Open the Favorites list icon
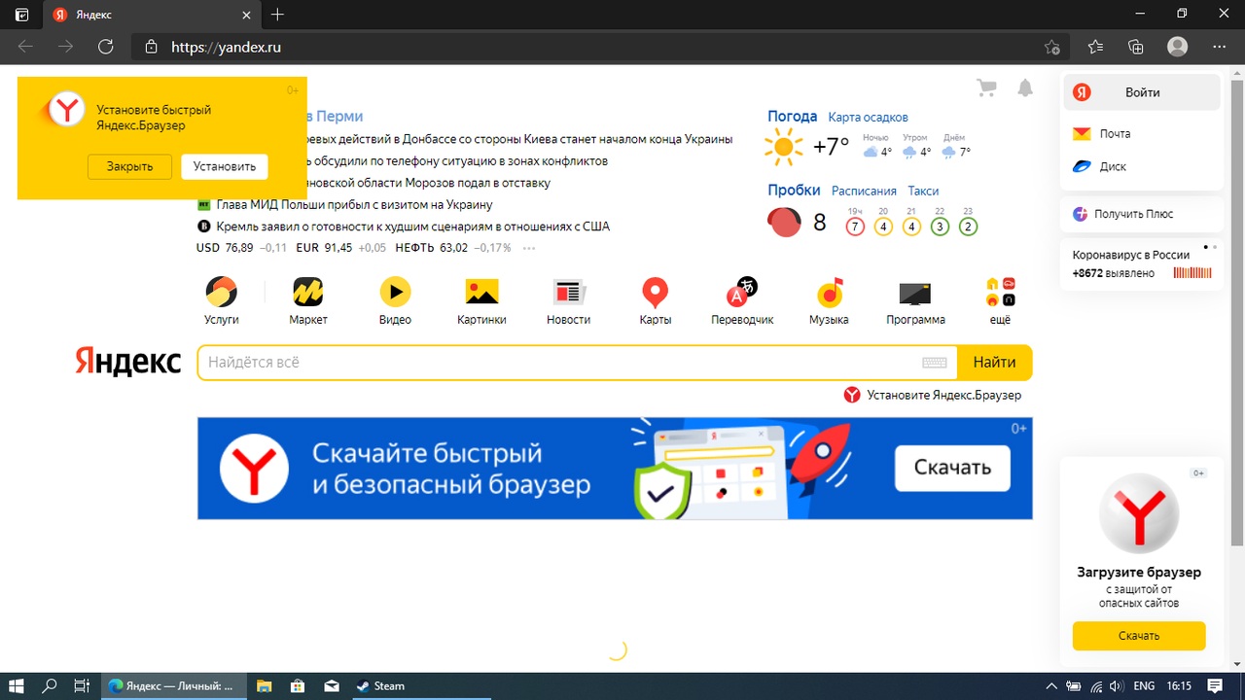 tap(1096, 47)
